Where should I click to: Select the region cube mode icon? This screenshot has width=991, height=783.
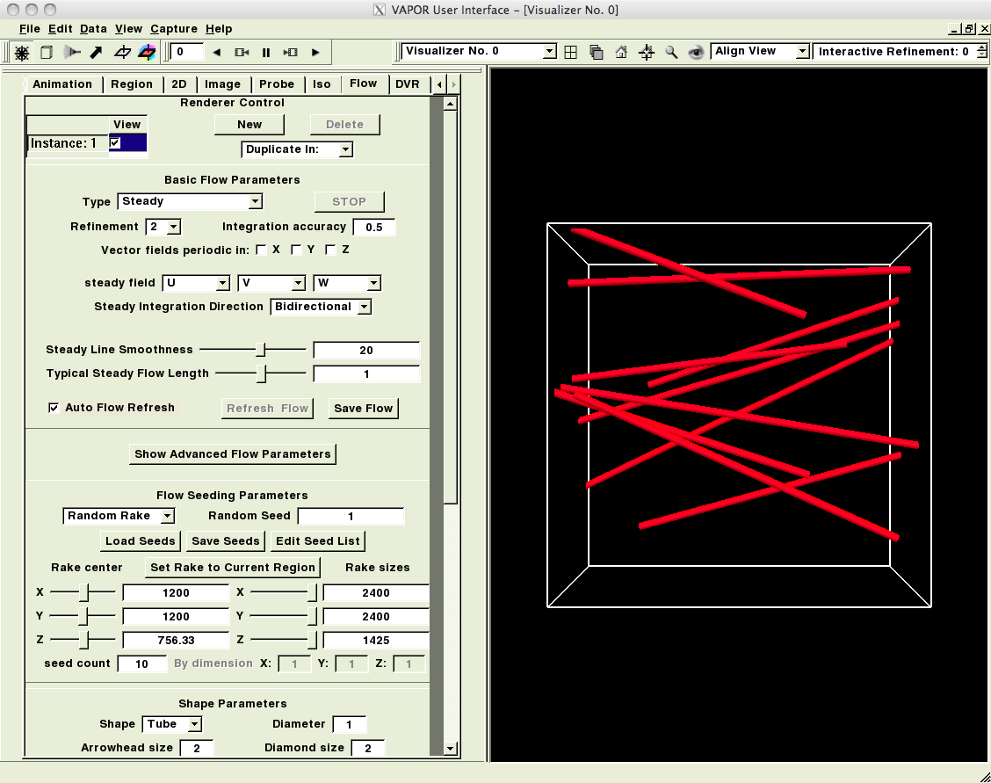47,53
